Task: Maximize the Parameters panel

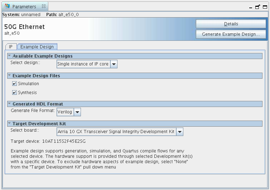Action: 265,7
